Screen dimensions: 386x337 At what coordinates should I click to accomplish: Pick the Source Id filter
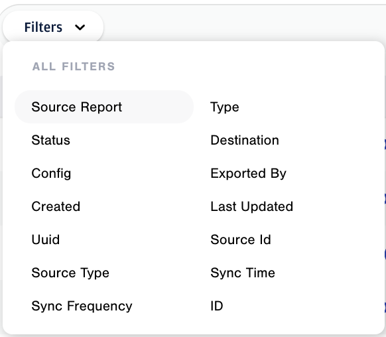click(283, 239)
